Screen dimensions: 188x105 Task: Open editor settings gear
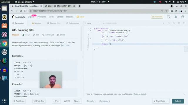179,23
